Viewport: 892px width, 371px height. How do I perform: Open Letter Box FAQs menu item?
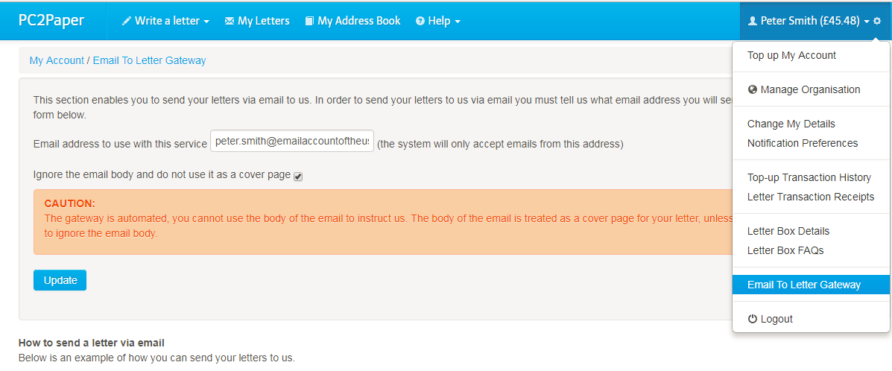[785, 251]
